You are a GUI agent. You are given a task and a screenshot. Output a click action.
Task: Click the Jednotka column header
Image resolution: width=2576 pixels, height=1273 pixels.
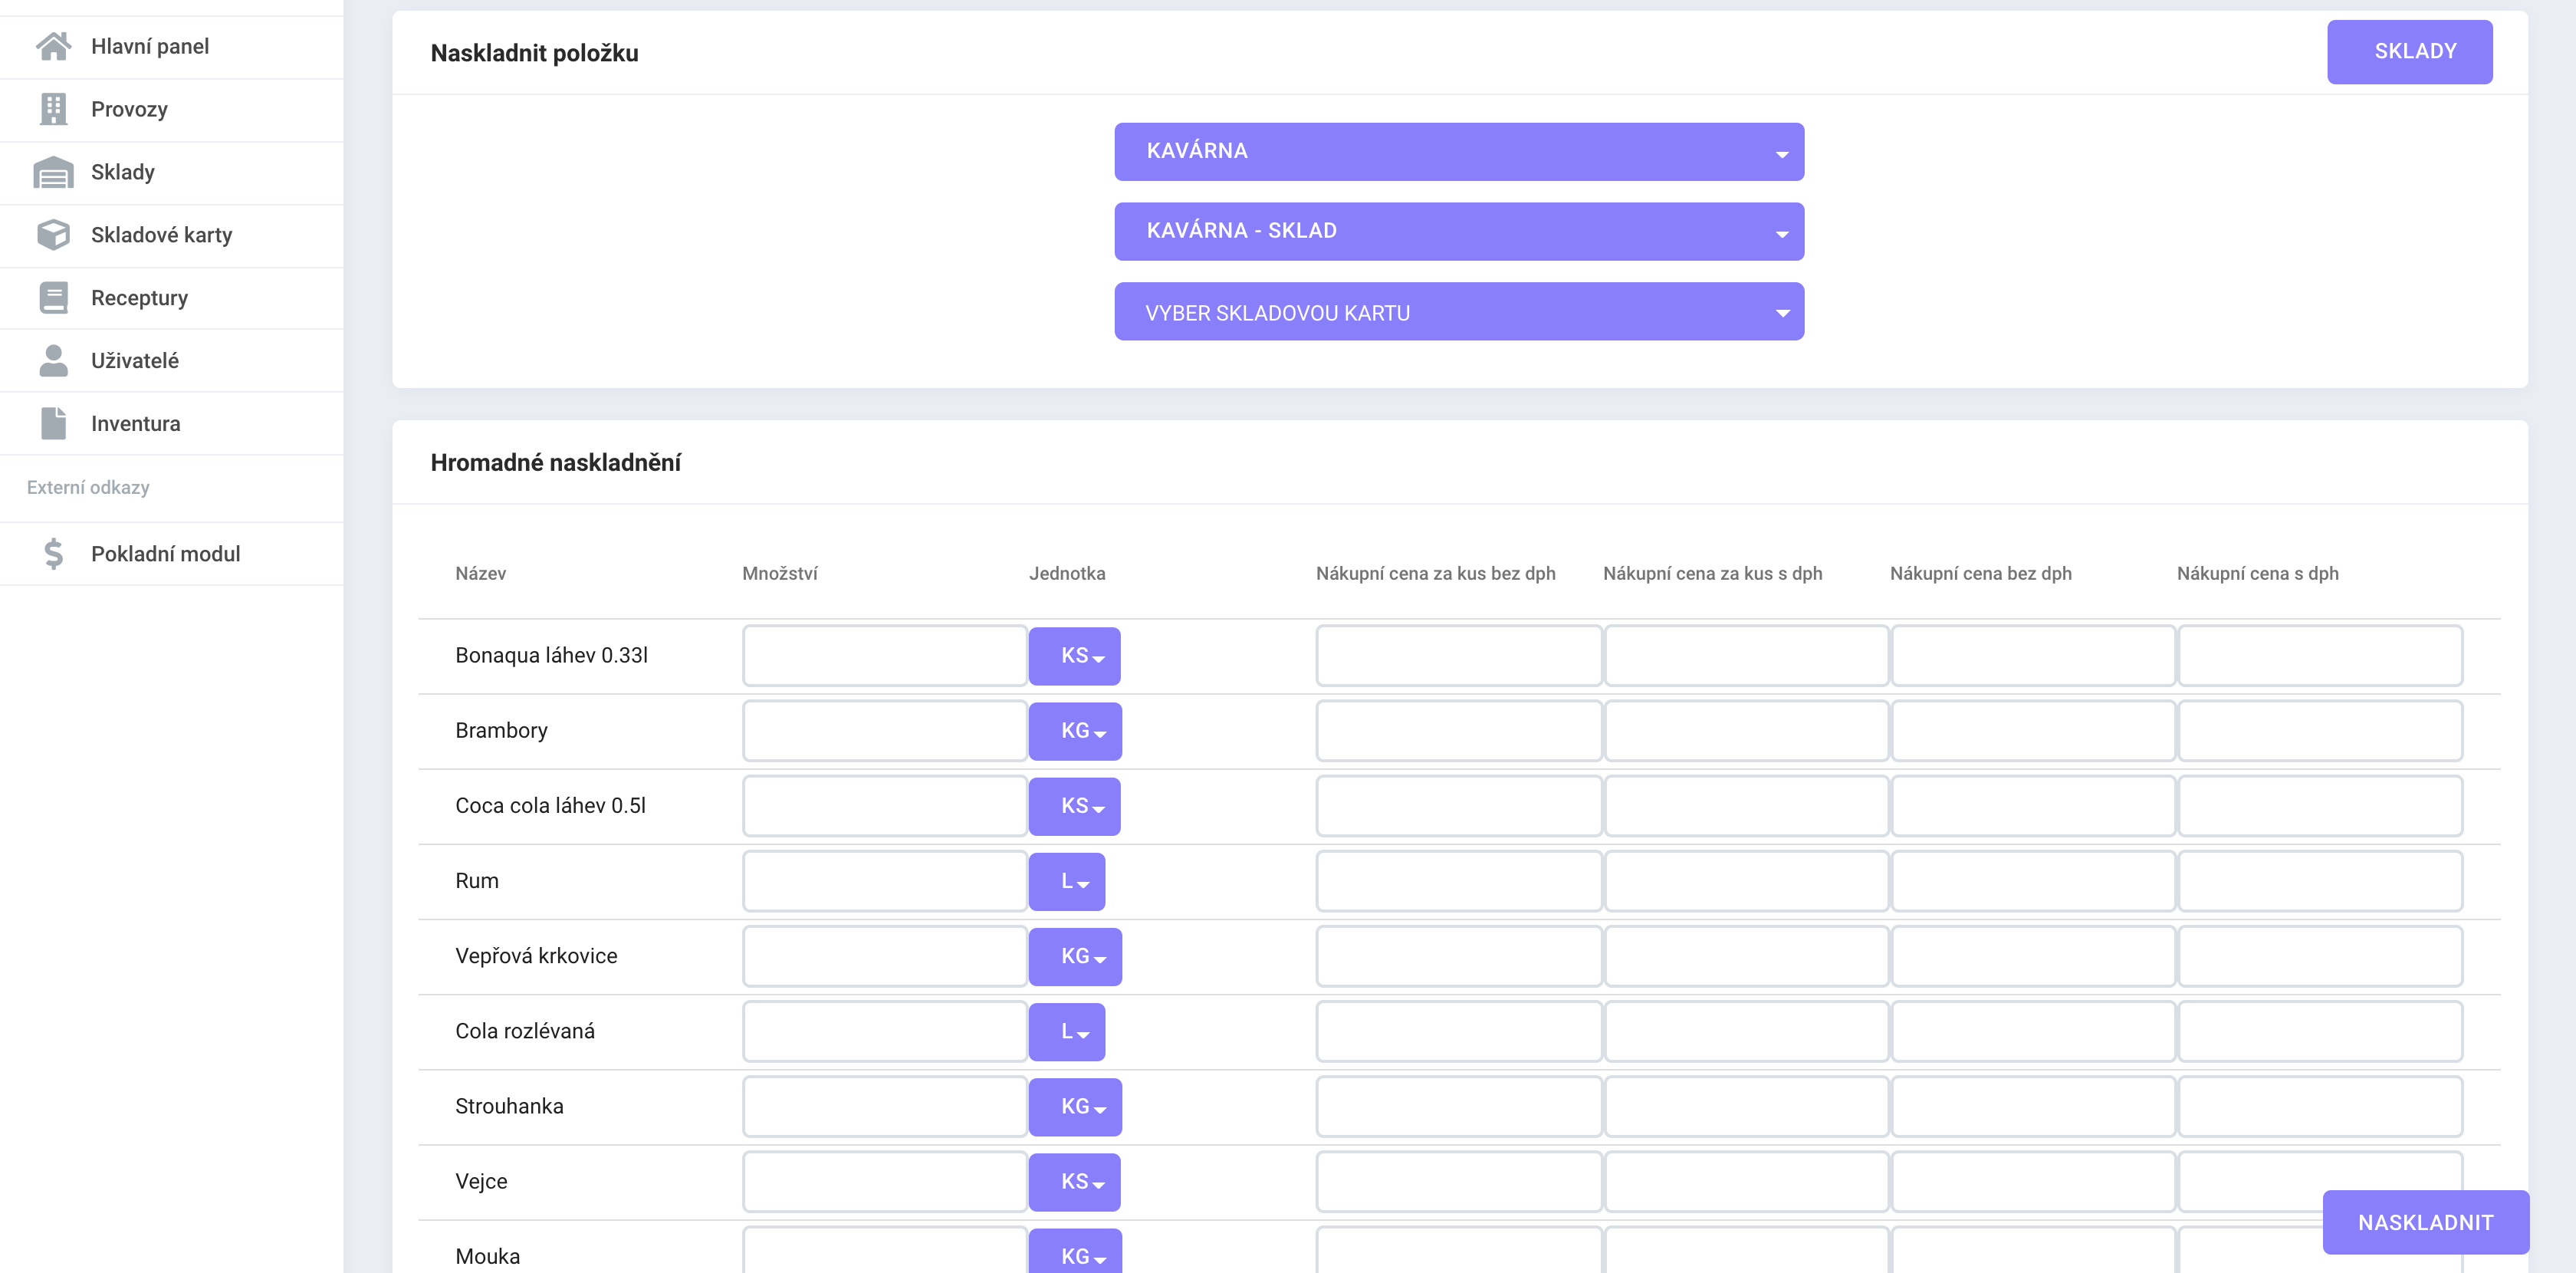point(1067,574)
